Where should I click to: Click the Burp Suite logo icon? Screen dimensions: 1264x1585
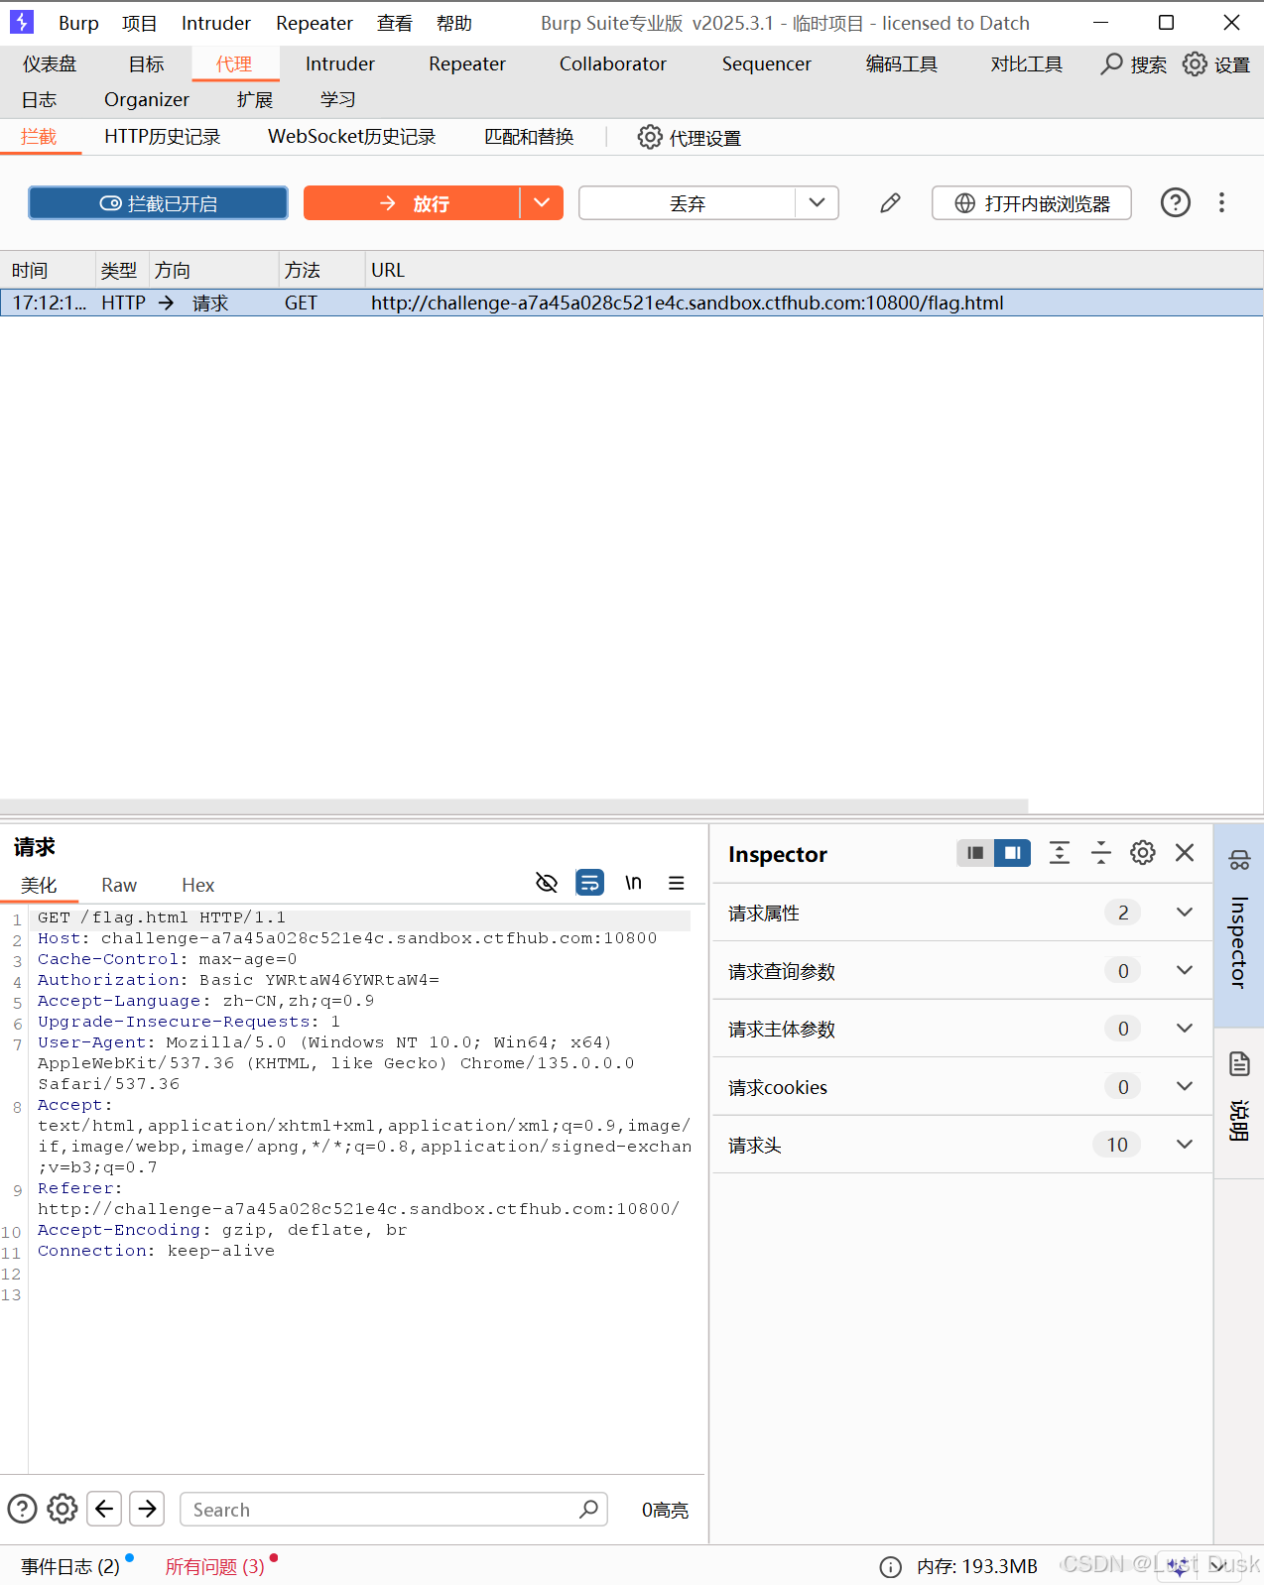click(21, 22)
